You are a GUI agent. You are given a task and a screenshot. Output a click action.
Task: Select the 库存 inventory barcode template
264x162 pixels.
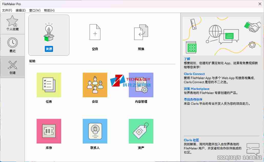(49, 131)
